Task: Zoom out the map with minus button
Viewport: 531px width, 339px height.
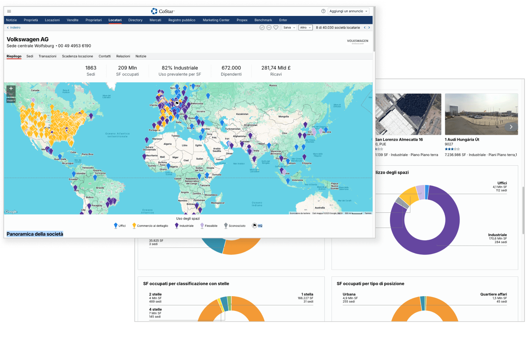Action: (x=11, y=94)
